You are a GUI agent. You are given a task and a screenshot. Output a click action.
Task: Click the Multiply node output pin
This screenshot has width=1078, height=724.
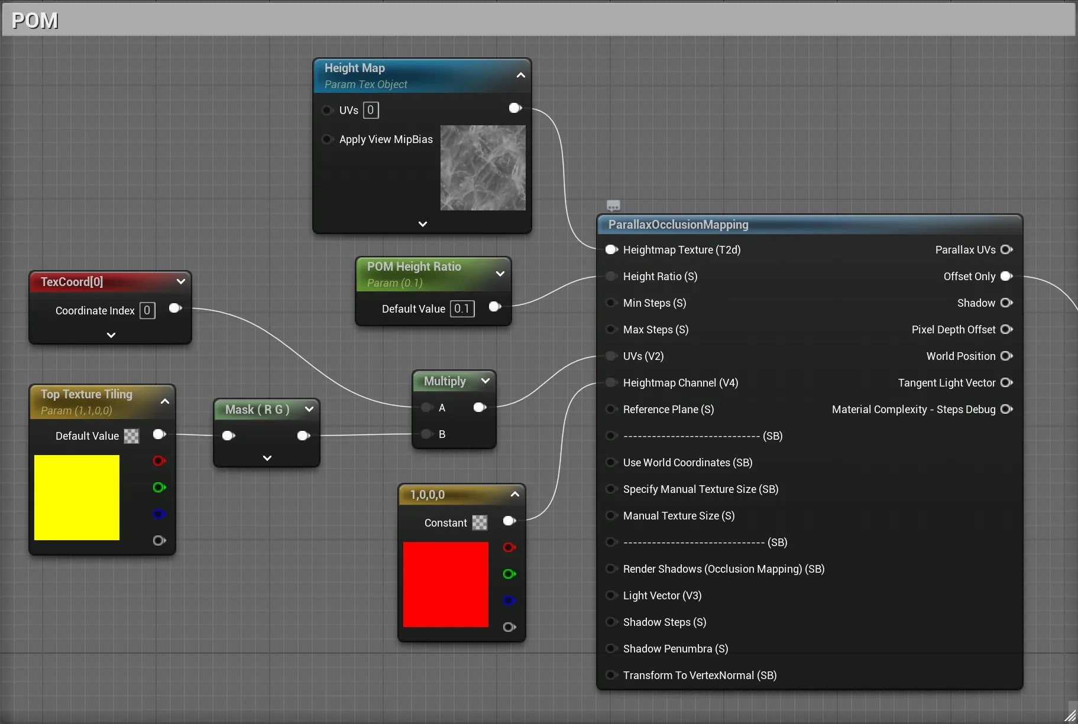pyautogui.click(x=480, y=407)
